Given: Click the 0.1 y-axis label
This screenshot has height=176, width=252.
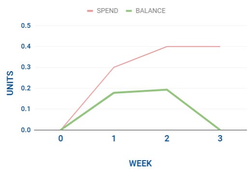Looking at the screenshot, I should pyautogui.click(x=26, y=109).
